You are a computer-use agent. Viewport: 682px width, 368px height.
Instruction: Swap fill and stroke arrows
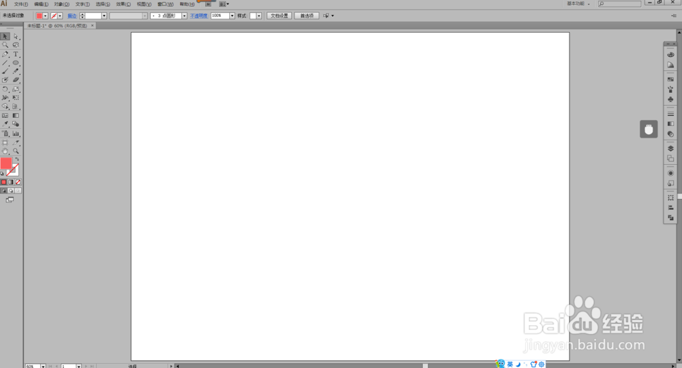point(18,159)
